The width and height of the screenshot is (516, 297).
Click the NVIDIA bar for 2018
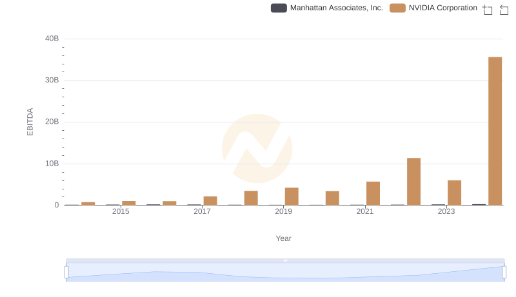251,198
